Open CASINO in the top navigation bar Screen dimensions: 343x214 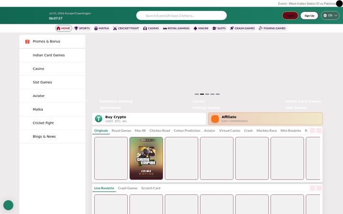point(151,29)
